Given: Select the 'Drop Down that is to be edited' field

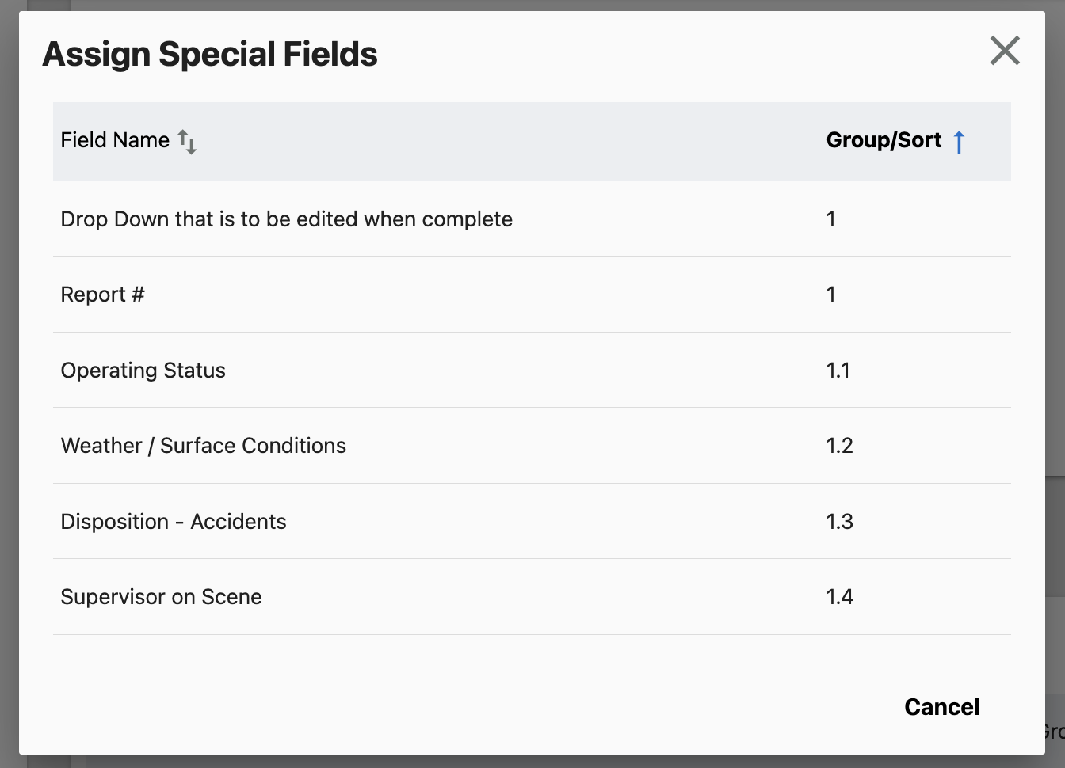Looking at the screenshot, I should [x=286, y=219].
